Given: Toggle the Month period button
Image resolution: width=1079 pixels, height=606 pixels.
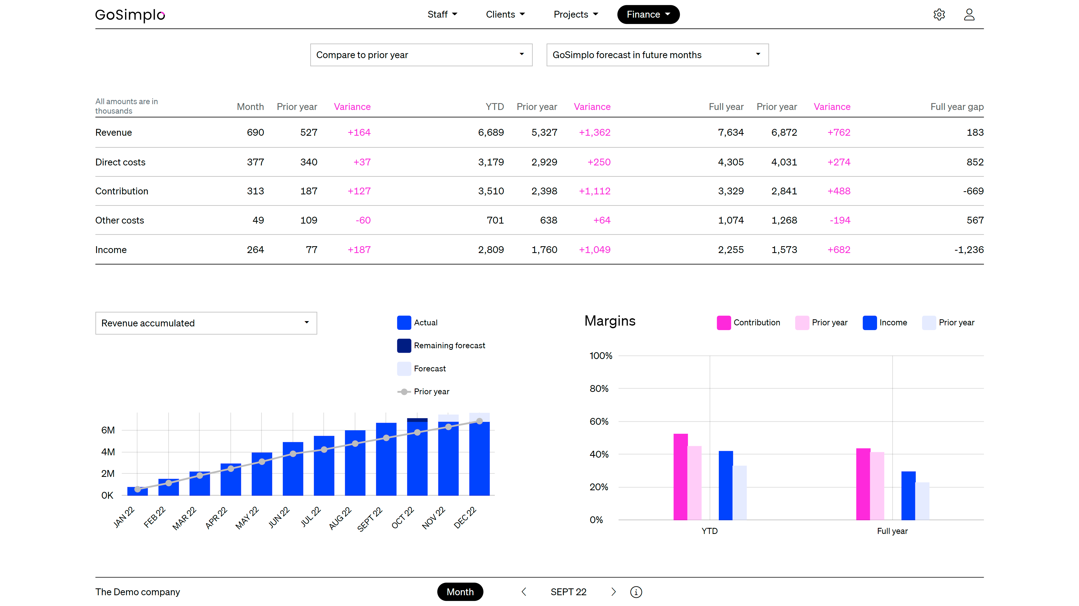Looking at the screenshot, I should tap(460, 591).
